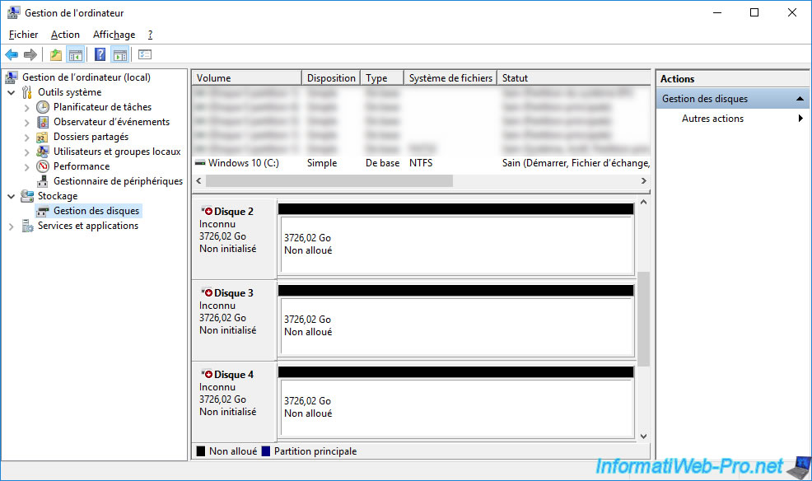
Task: Click the blue back arrow toolbar icon
Action: coord(12,55)
